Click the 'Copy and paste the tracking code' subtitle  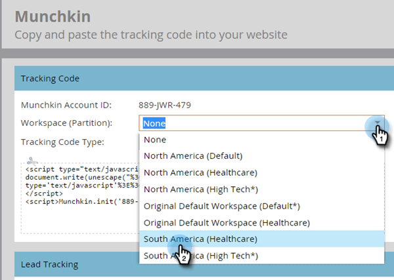pyautogui.click(x=151, y=35)
